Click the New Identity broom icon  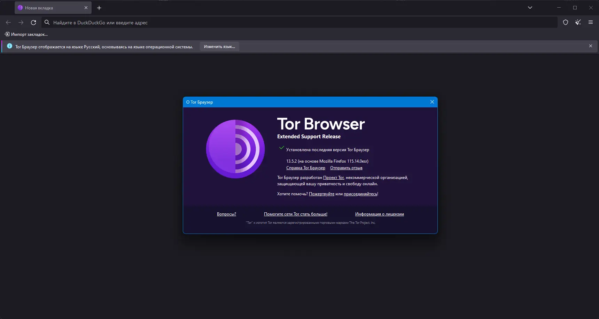click(578, 23)
